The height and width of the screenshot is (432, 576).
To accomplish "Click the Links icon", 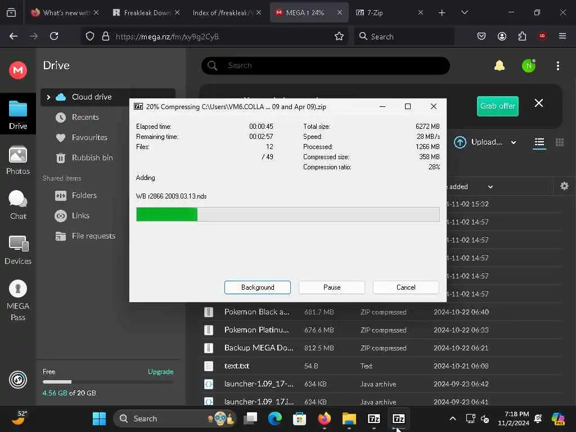I will click(x=61, y=215).
